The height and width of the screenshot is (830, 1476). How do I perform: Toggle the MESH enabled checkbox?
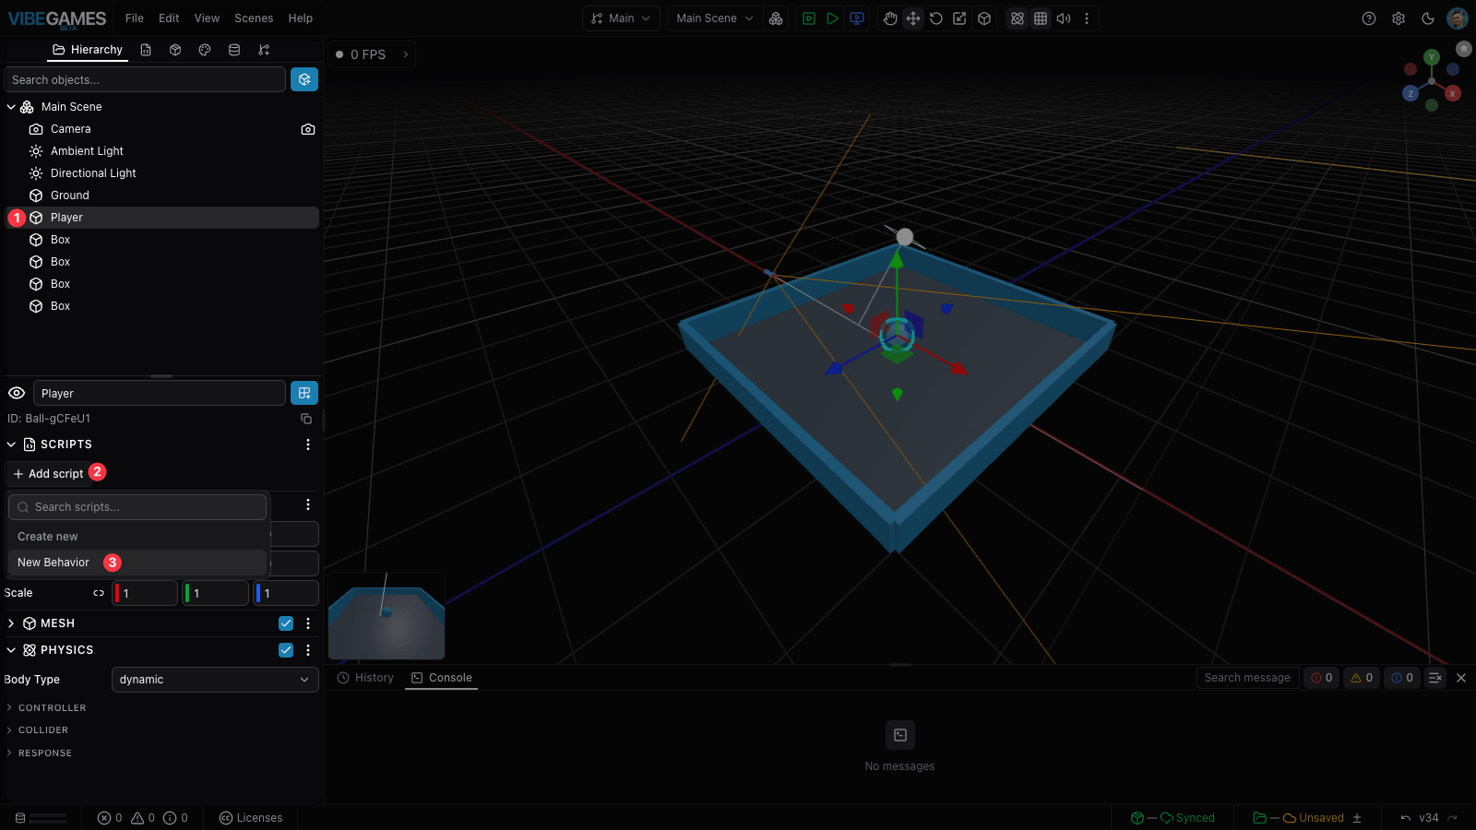tap(286, 623)
